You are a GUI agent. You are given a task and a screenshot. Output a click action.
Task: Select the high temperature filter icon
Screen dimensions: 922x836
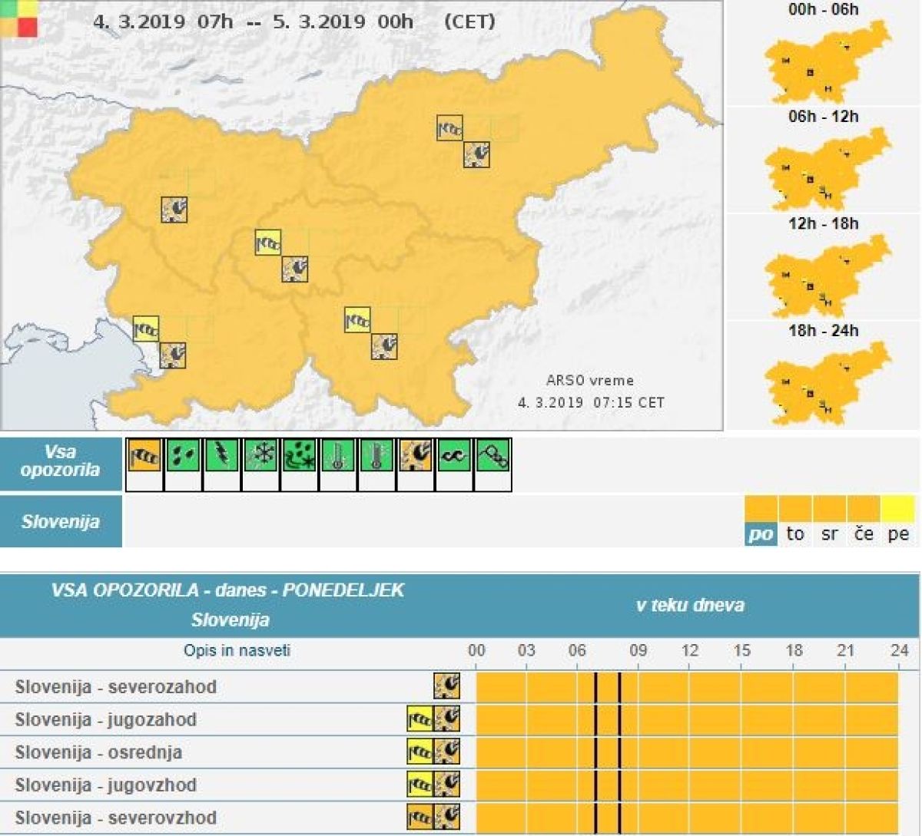click(x=376, y=455)
